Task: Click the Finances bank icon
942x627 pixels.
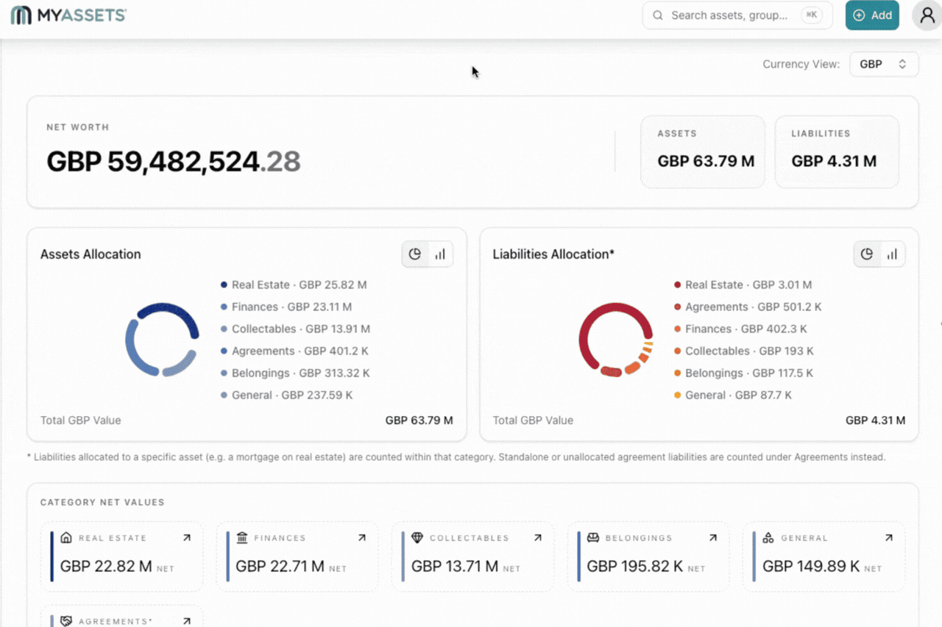Action: tap(242, 538)
